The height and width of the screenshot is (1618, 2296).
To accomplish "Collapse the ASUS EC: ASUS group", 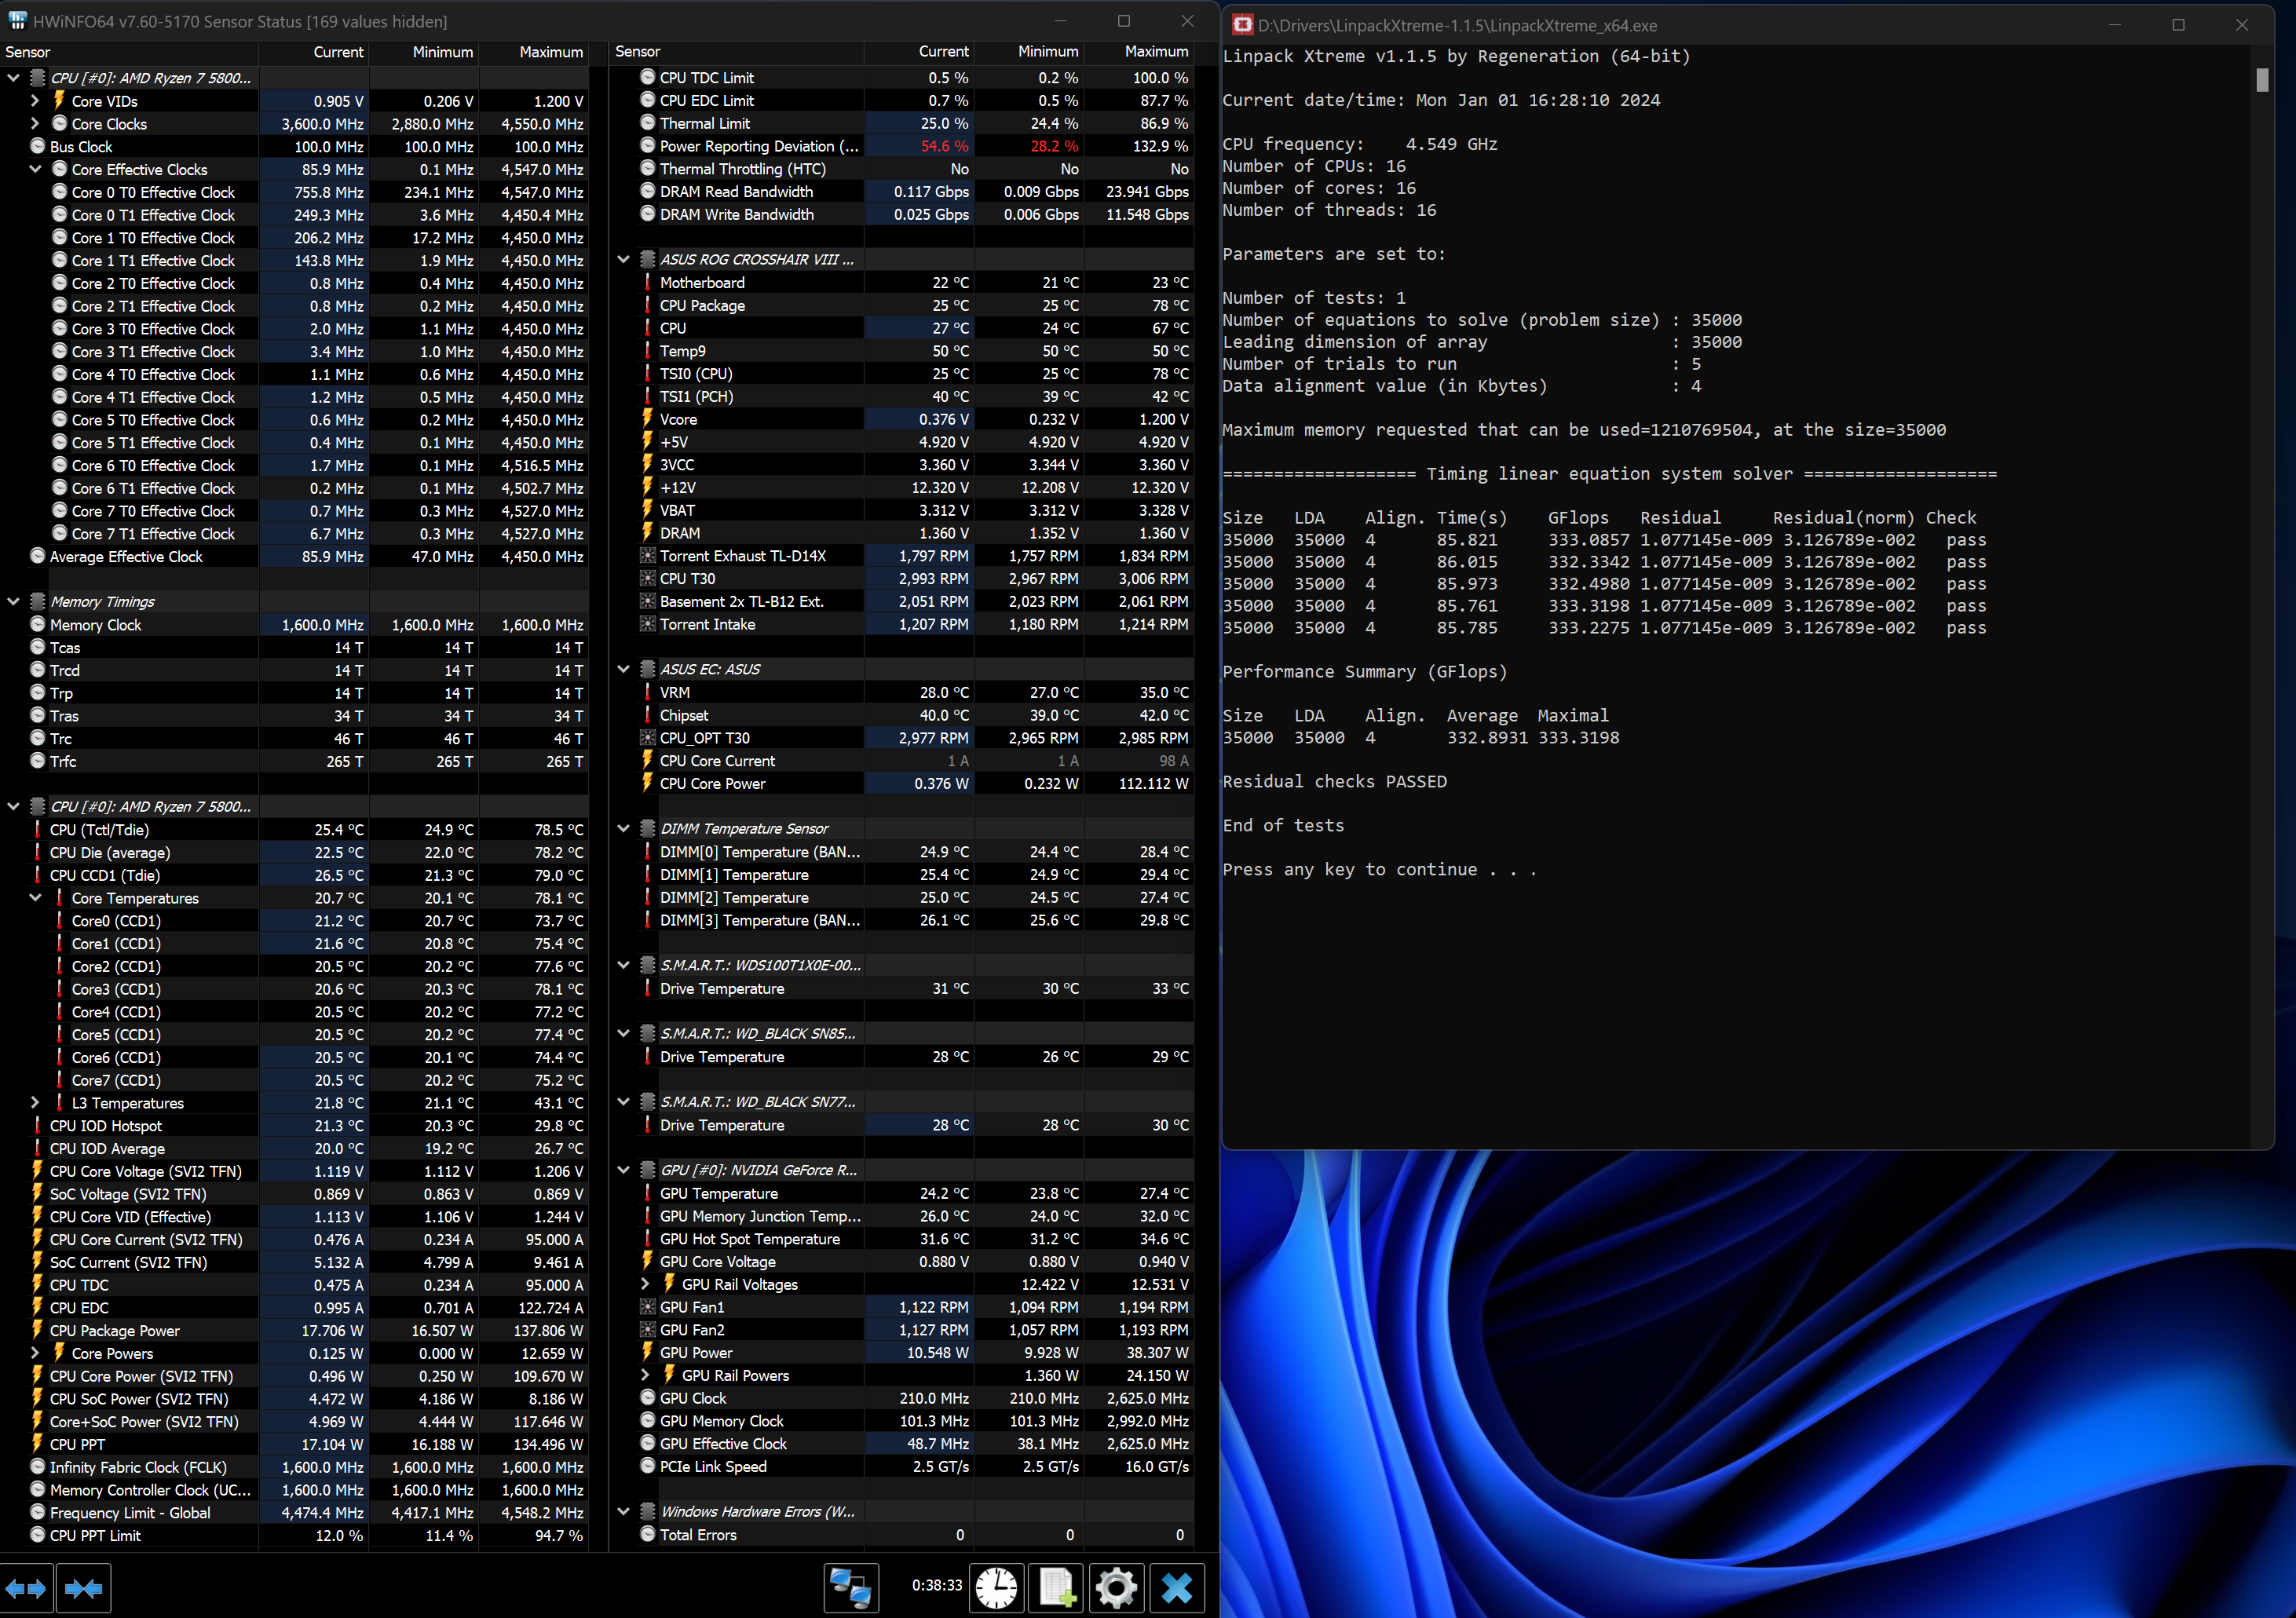I will pyautogui.click(x=624, y=669).
